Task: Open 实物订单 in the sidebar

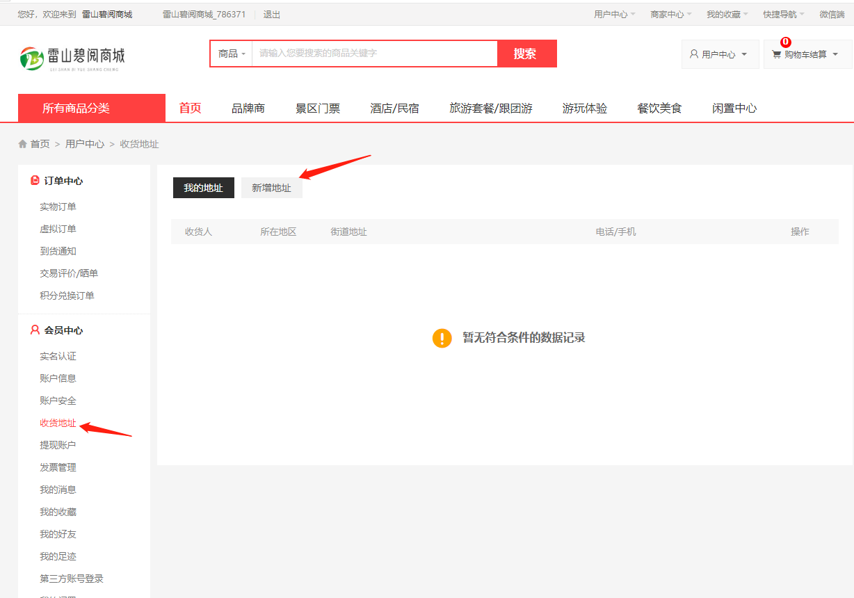Action: coord(58,207)
